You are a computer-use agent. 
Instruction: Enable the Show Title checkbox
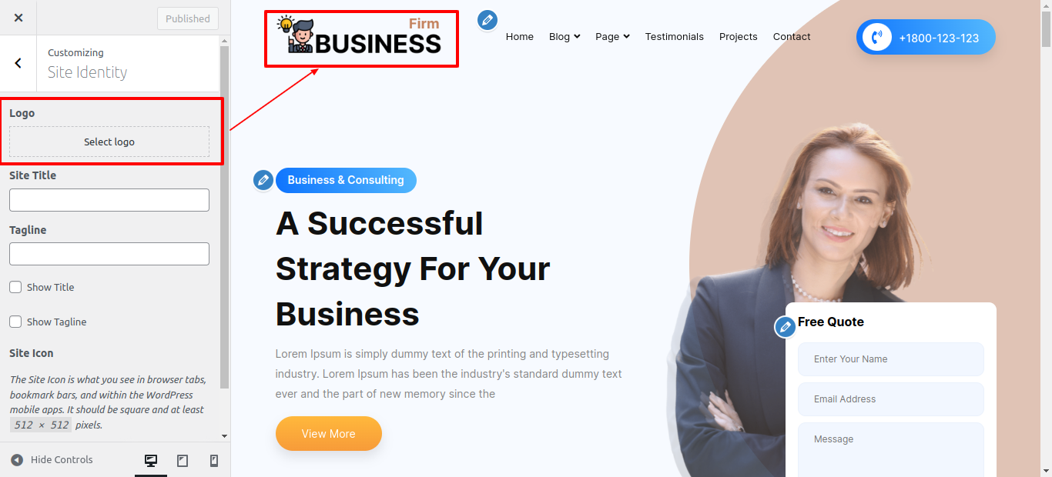[15, 287]
